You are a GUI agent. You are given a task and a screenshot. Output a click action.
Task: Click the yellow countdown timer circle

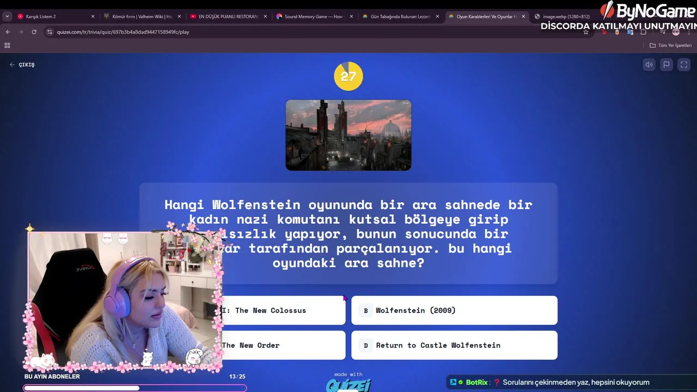[348, 76]
